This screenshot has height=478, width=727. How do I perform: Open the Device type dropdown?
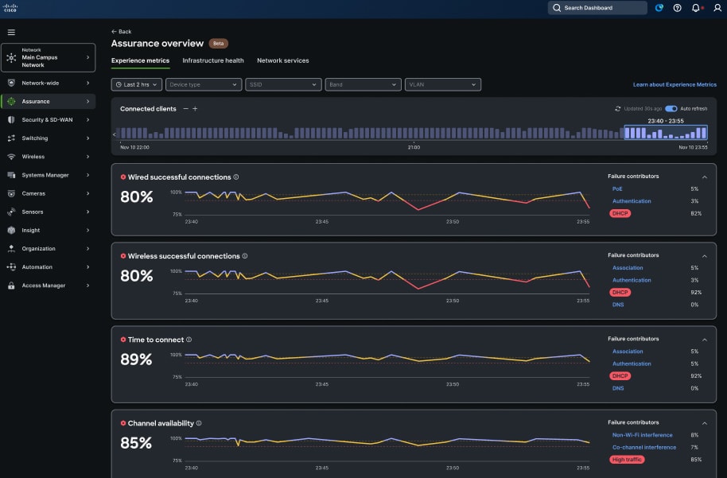coord(204,84)
